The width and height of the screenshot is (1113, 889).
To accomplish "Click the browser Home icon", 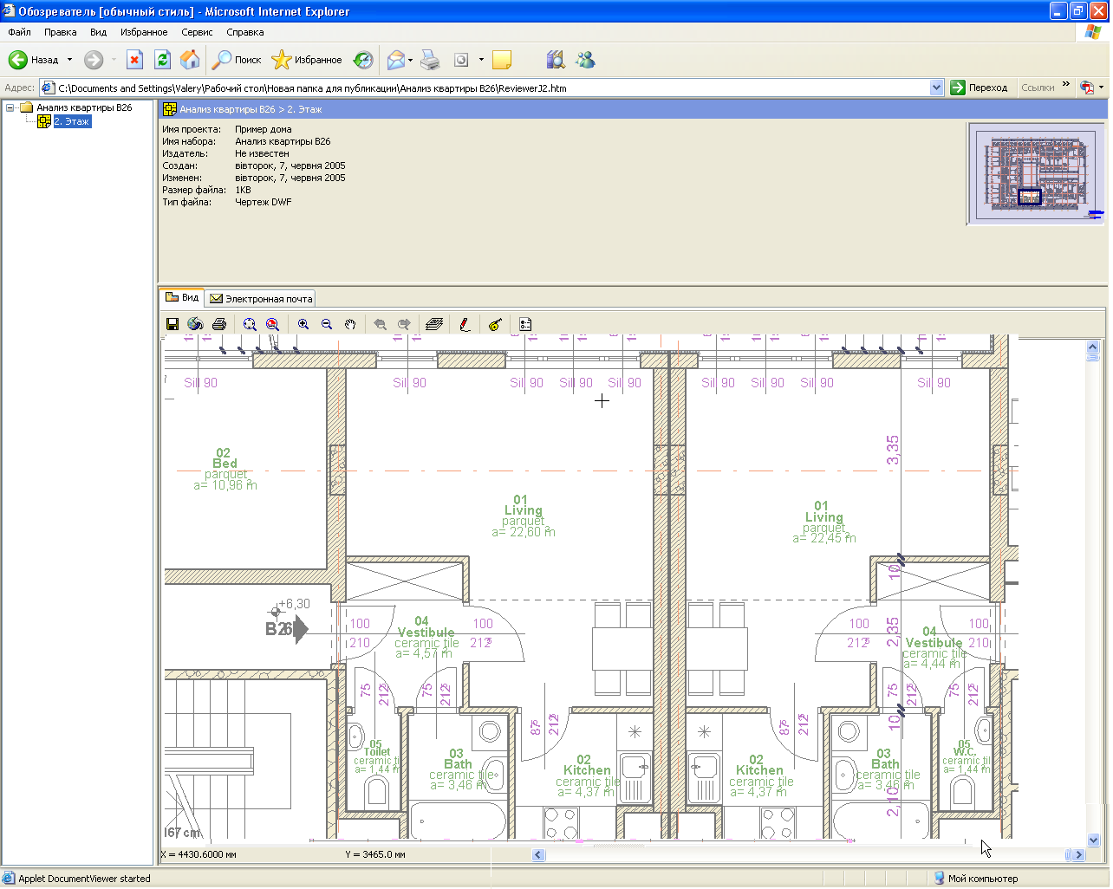I will coord(190,60).
